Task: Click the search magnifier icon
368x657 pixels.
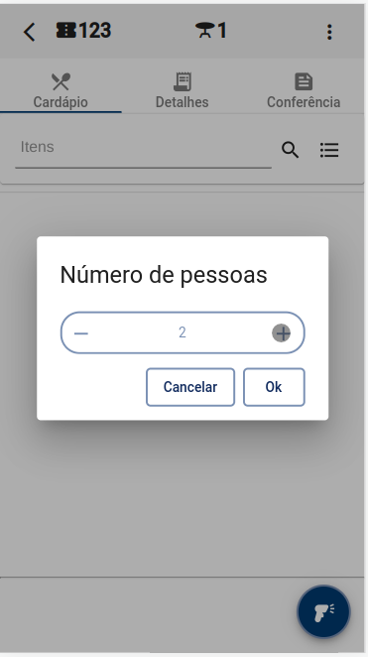Action: [x=290, y=150]
